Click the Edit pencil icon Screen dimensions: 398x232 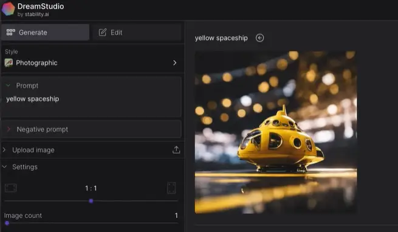103,32
